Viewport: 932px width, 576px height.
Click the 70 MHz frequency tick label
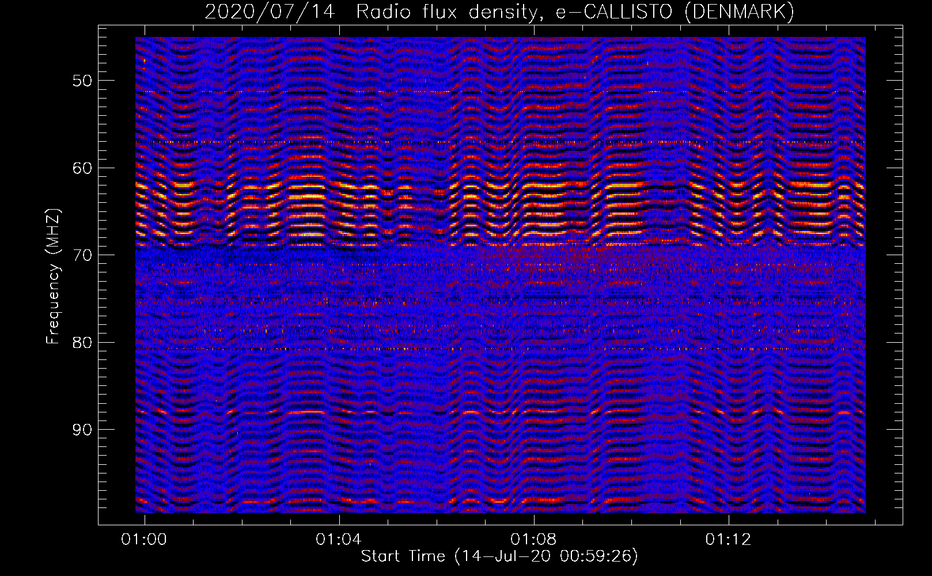pyautogui.click(x=82, y=255)
